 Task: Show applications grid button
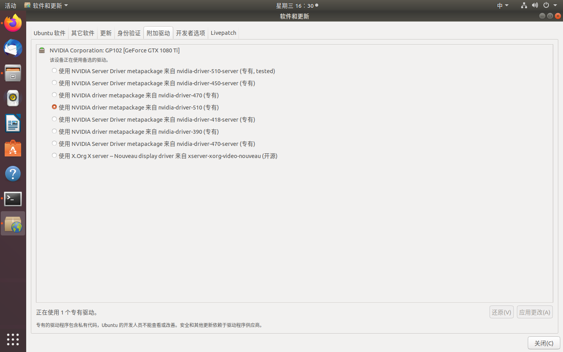[x=13, y=339]
